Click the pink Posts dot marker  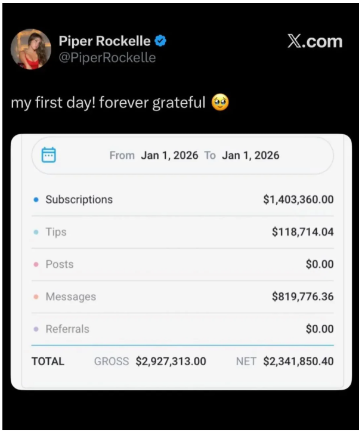(x=36, y=264)
